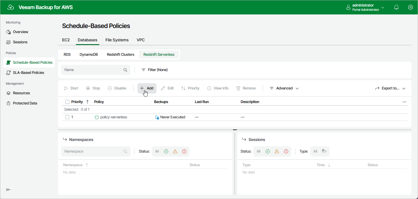The image size is (418, 199).
Task: Click the Namespaces panel arrow icon
Action: coord(65,140)
